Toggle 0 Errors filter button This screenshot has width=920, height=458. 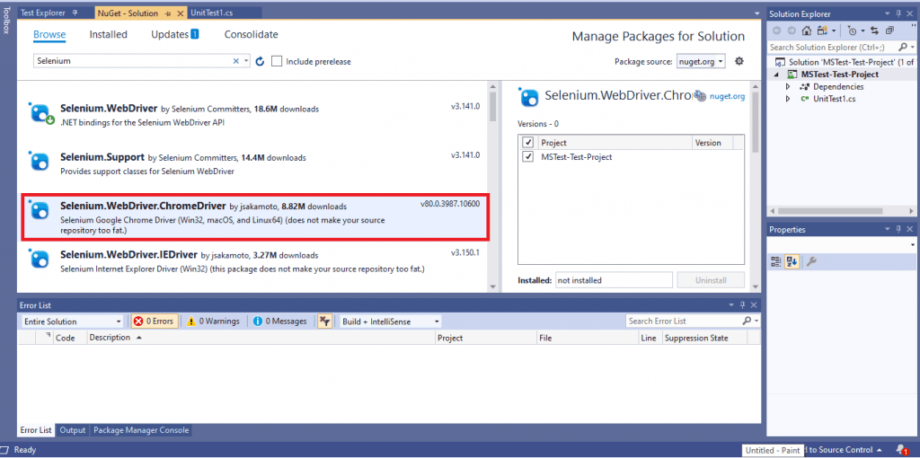155,321
